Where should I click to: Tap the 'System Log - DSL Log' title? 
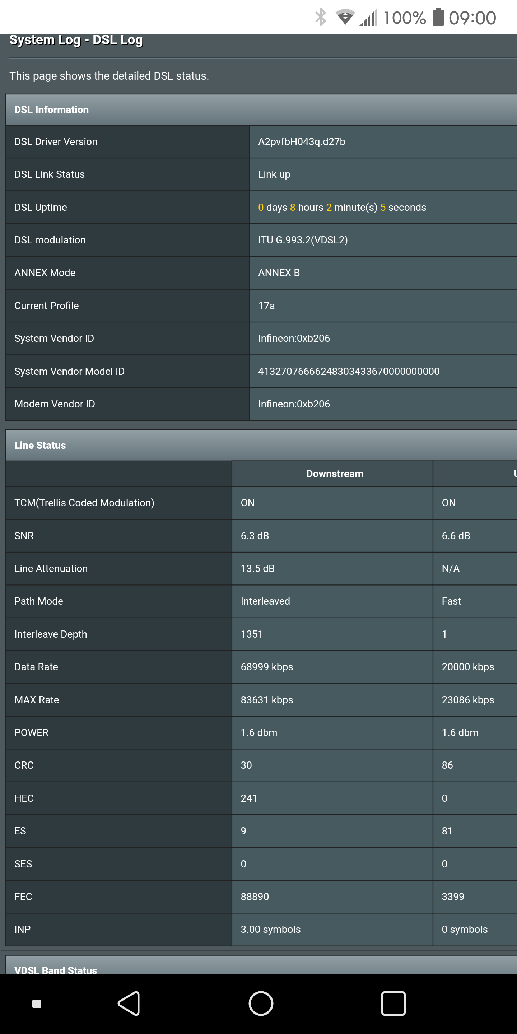coord(76,40)
